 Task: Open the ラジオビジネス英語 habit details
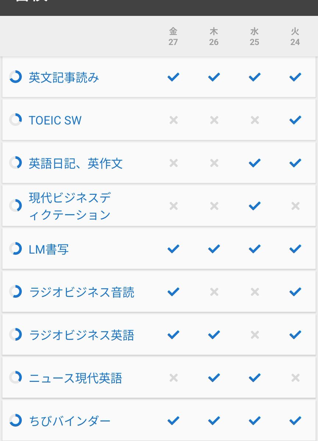[82, 335]
